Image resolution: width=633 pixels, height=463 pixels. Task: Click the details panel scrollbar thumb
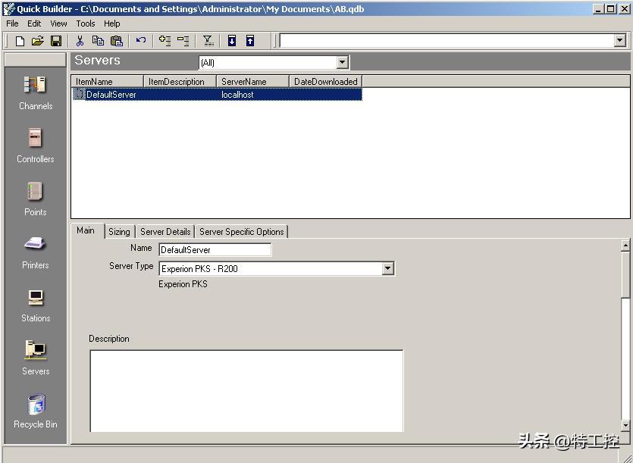[625, 274]
